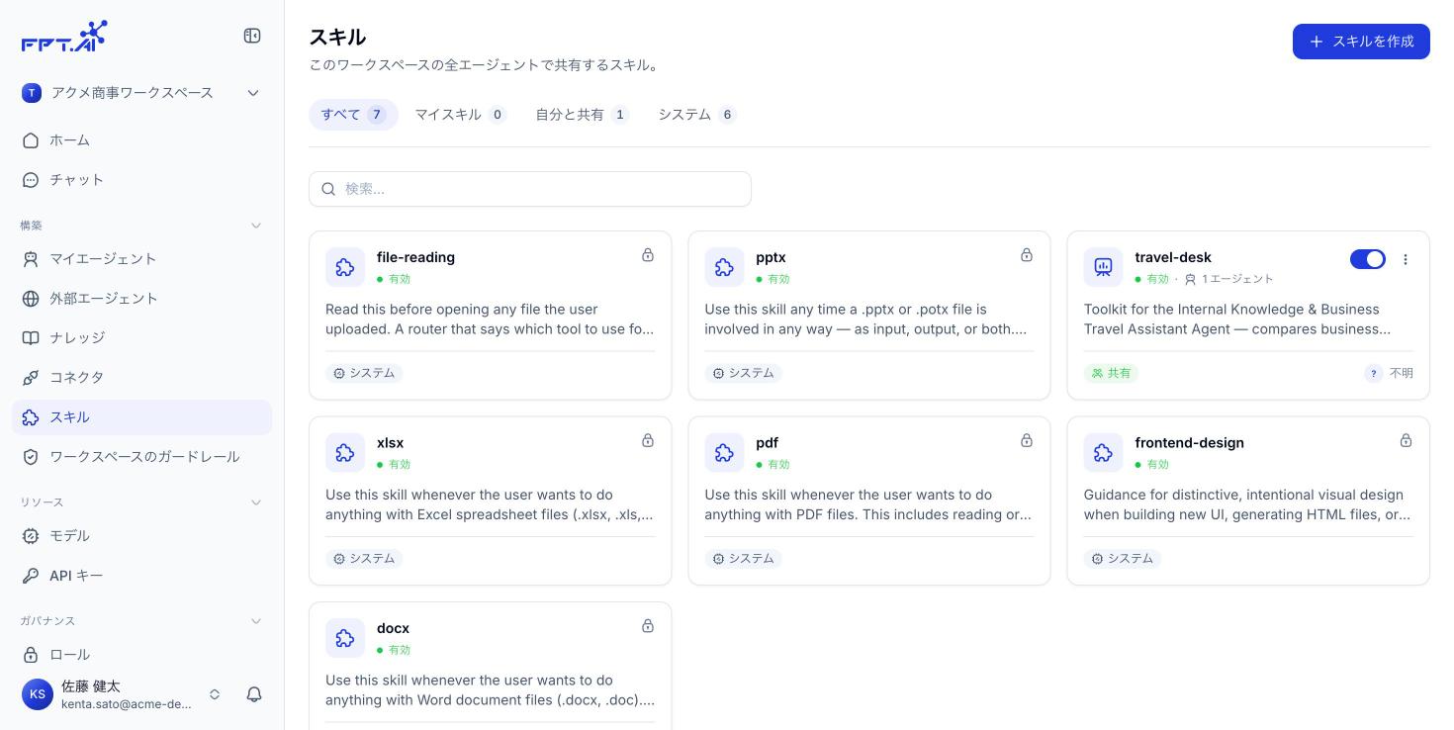Click the file-reading skill puzzle icon

pyautogui.click(x=344, y=267)
